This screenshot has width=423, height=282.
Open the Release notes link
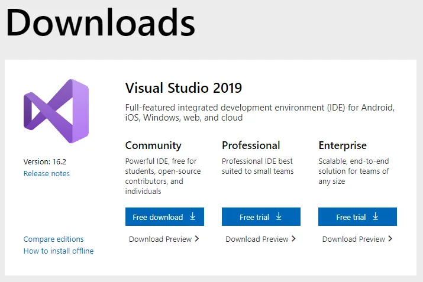tap(47, 173)
